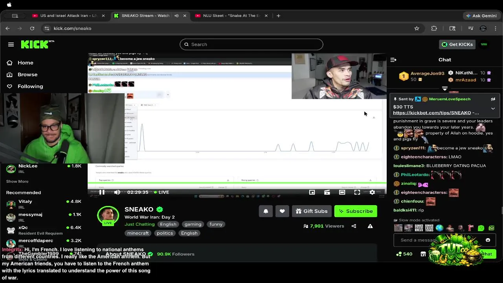The height and width of the screenshot is (283, 503).
Task: Open NickLee channel in sidebar
Action: point(44,169)
